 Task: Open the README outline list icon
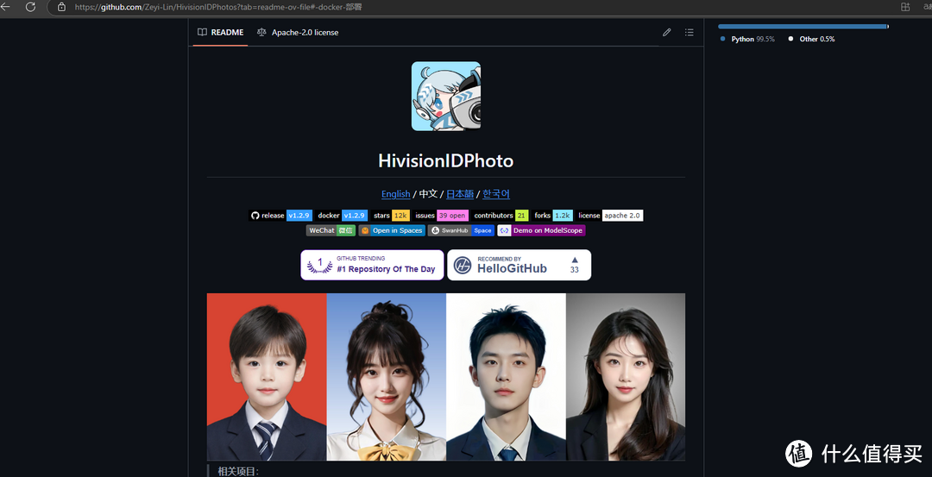(x=689, y=33)
